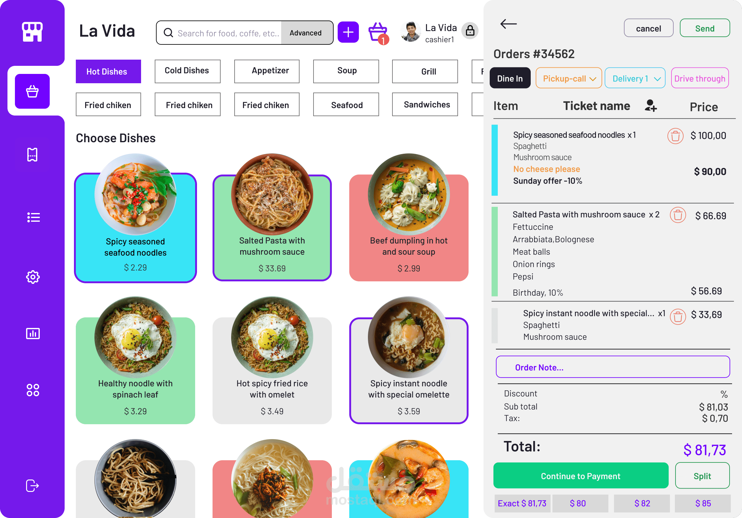Click the logout icon at sidebar bottom

tap(32, 485)
